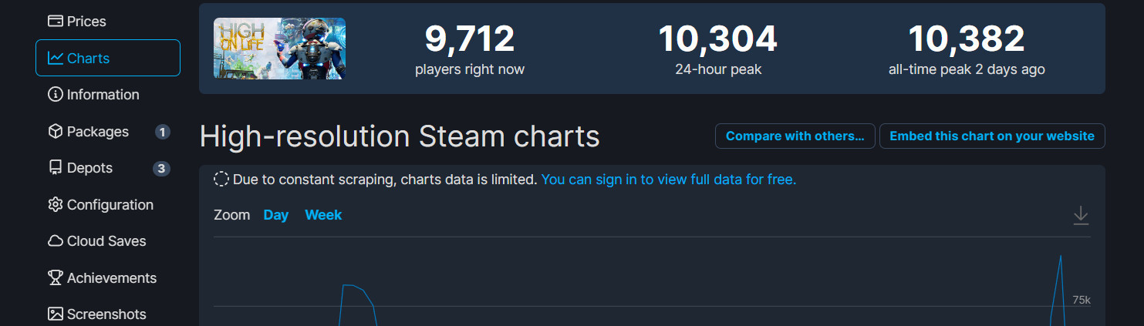Click the chart peak spike near 75k
The width and height of the screenshot is (1144, 326).
pyautogui.click(x=1061, y=257)
